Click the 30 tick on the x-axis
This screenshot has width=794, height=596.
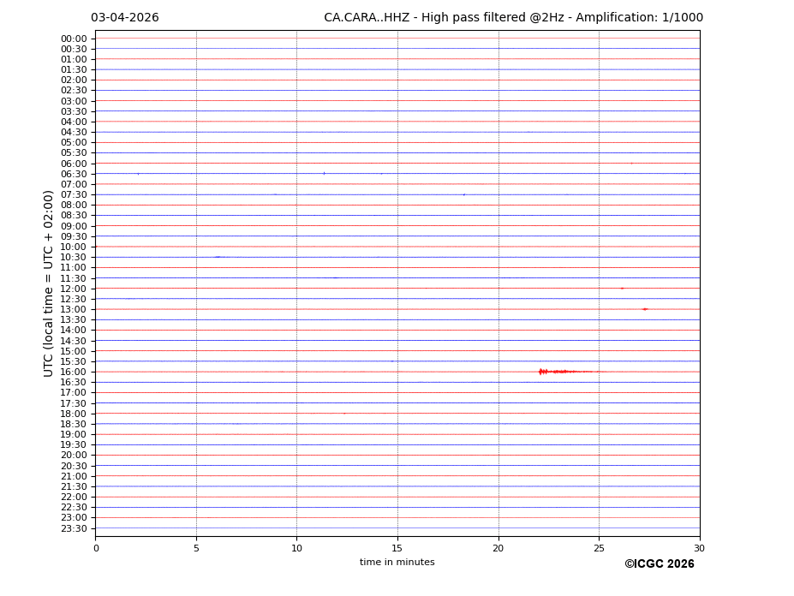click(700, 548)
